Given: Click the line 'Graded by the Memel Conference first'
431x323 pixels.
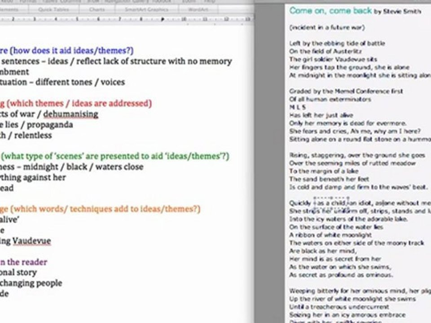Looking at the screenshot, I should [x=346, y=91].
